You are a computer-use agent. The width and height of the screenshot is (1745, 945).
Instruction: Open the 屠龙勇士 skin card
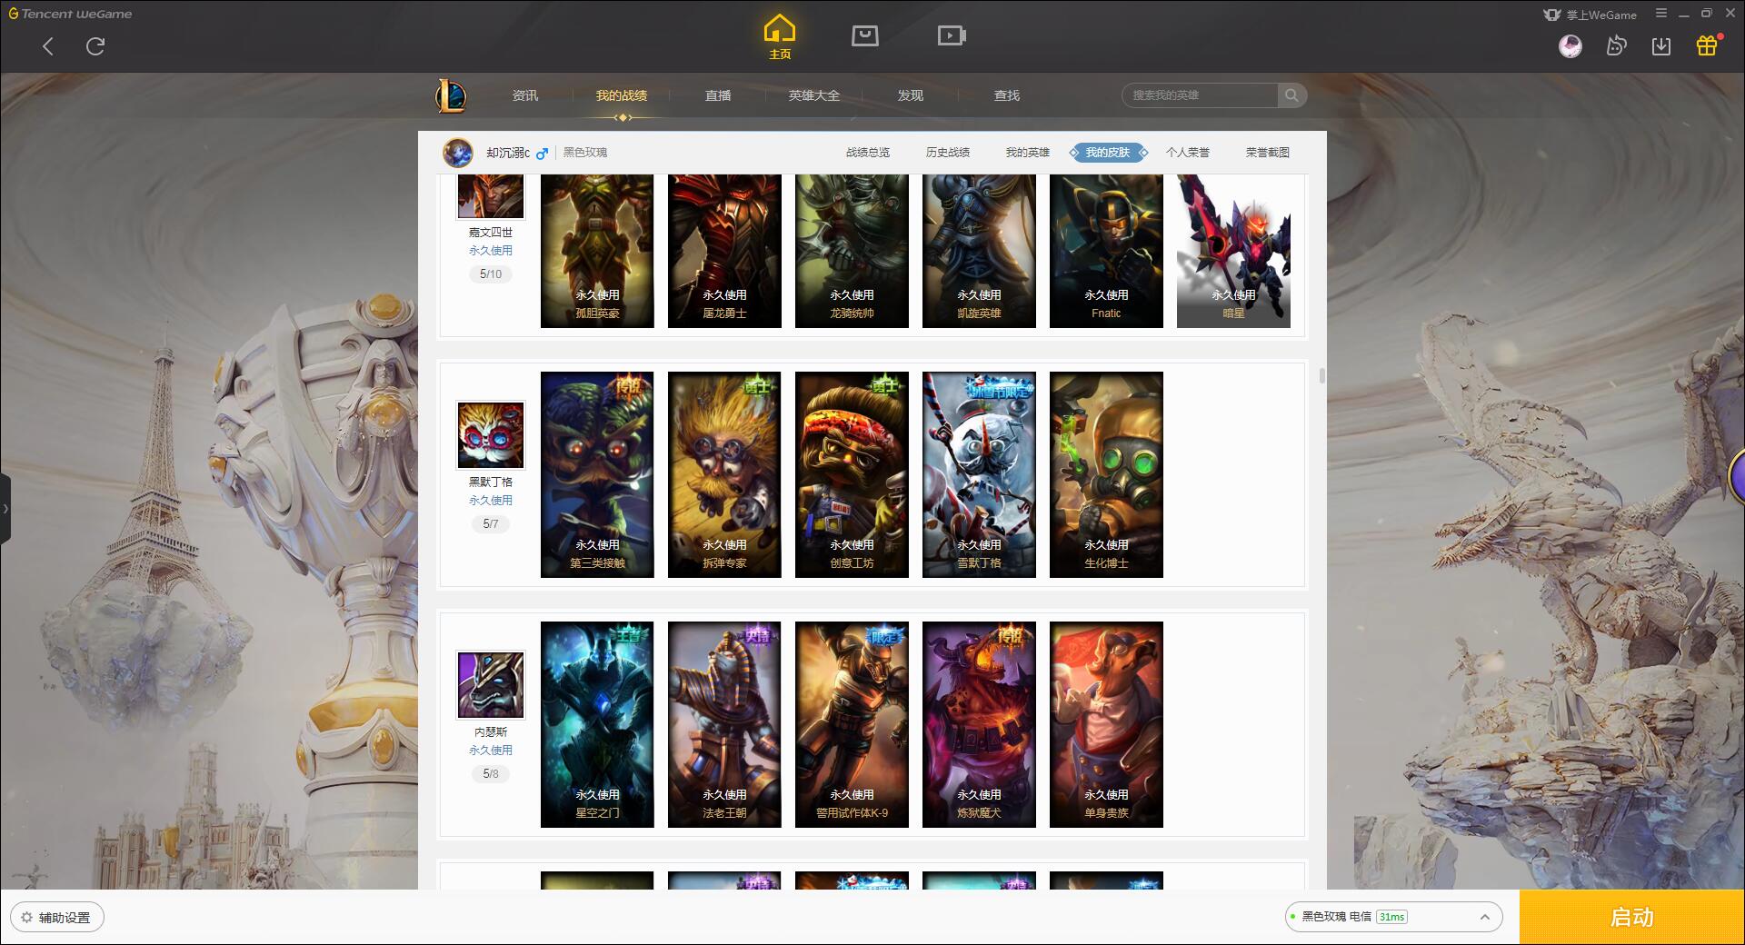click(724, 251)
